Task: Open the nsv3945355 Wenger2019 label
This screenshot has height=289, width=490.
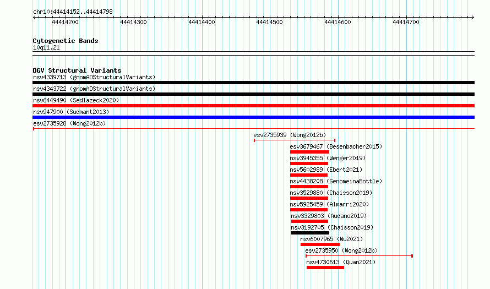Action: click(328, 158)
